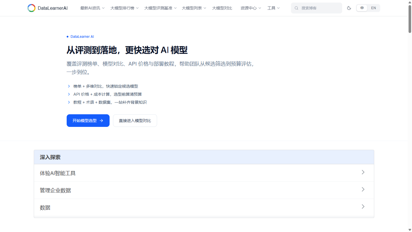The width and height of the screenshot is (412, 232).
Task: Click the 开始模型选型 button
Action: [x=88, y=121]
